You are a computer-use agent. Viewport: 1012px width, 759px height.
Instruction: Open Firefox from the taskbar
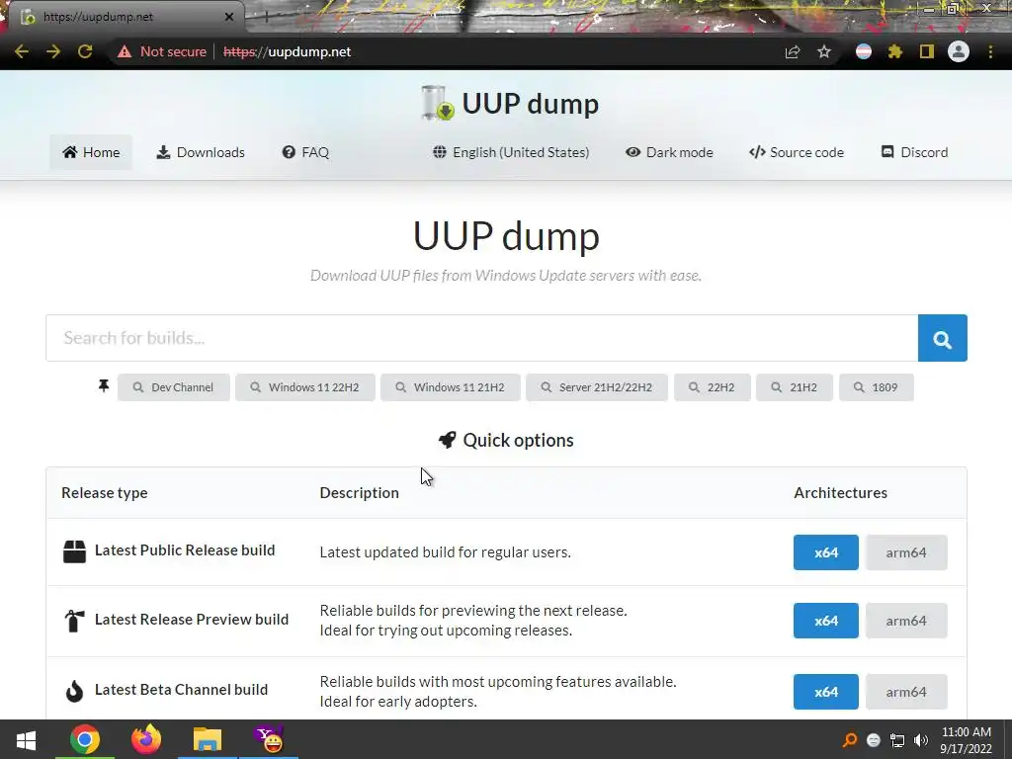tap(146, 739)
